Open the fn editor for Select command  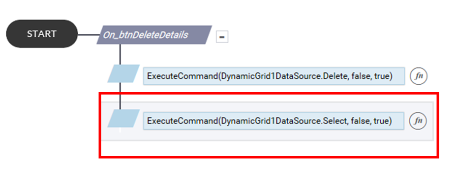point(418,121)
